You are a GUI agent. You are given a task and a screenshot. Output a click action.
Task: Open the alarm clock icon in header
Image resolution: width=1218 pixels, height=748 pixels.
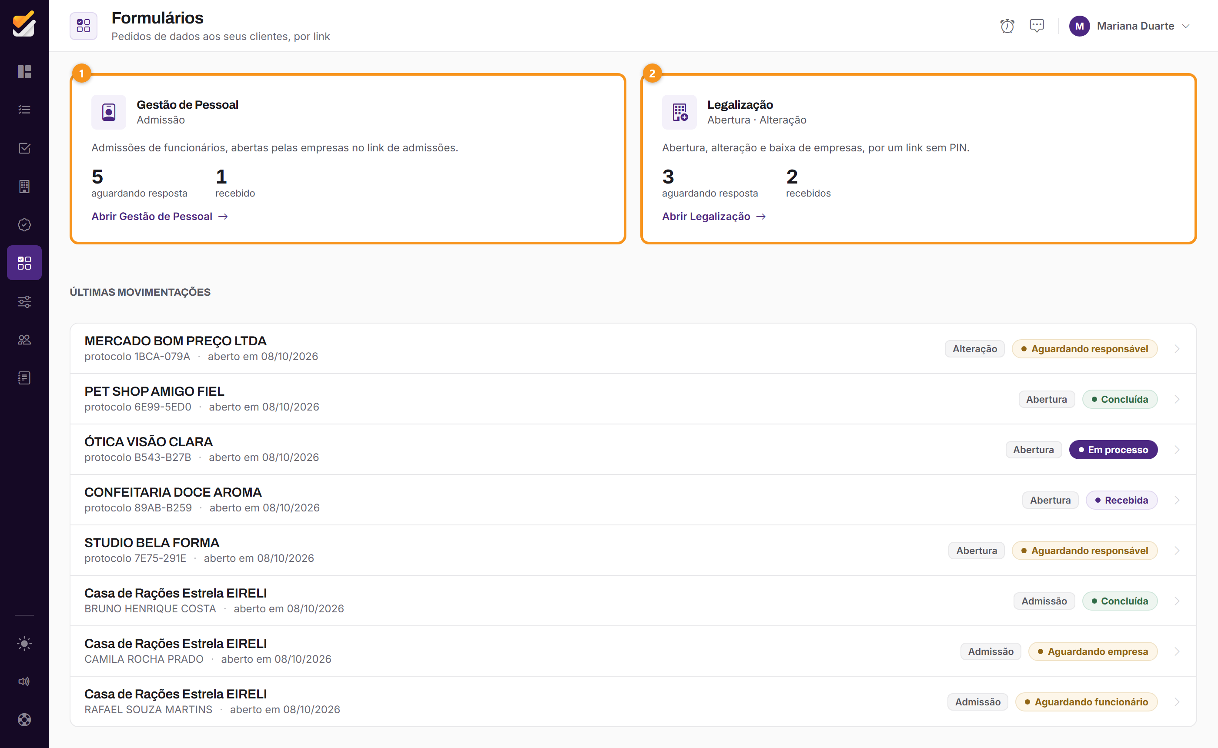[x=1007, y=26]
